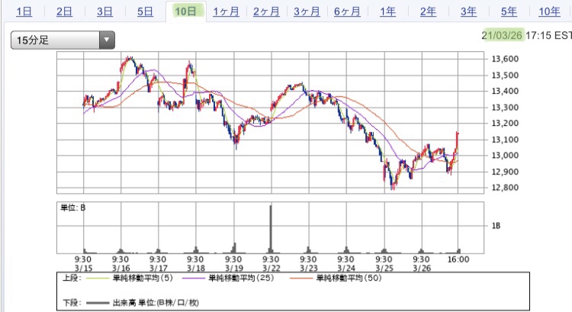Show the 1年 chart range
The image size is (572, 312).
(x=387, y=11)
